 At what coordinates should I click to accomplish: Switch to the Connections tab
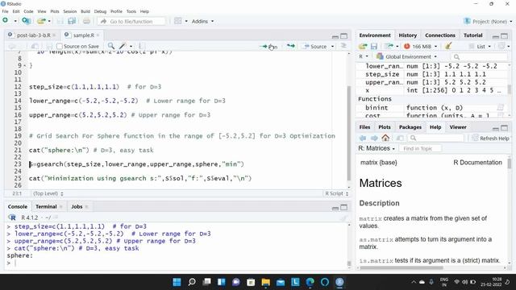click(x=440, y=35)
